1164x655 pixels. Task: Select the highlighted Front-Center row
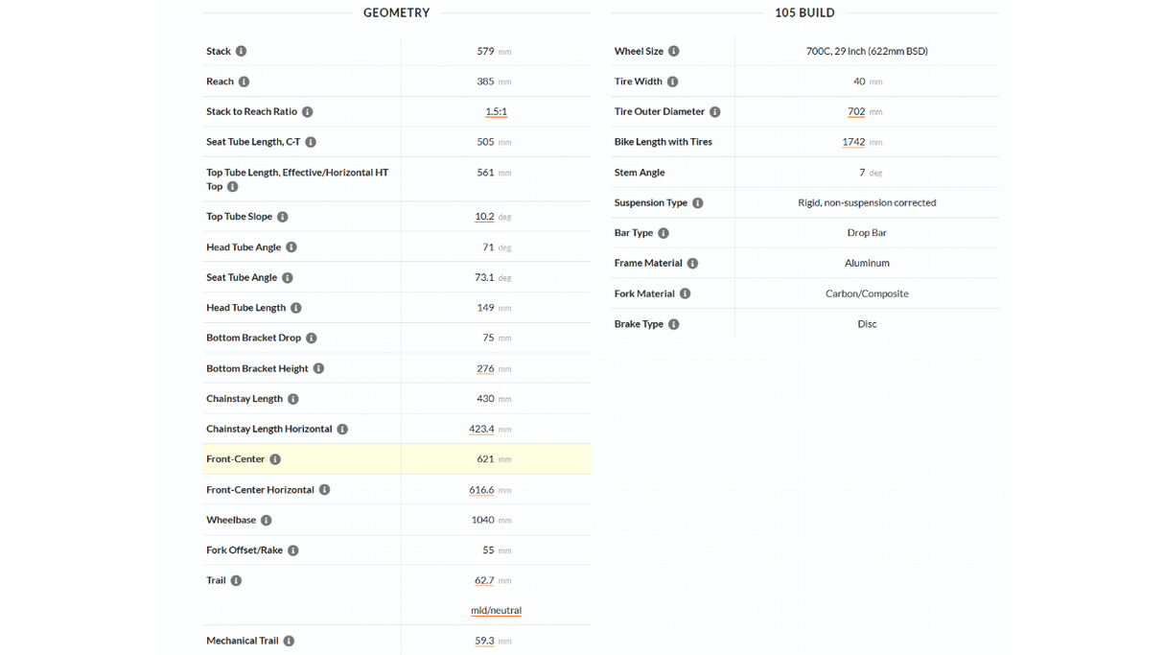[x=397, y=459]
